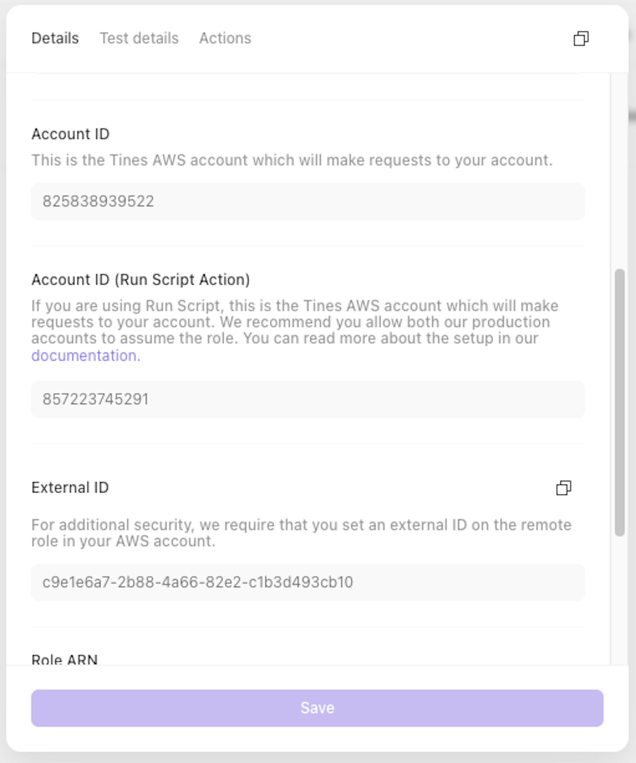Click the Account ID (Run Script Action) heading
The image size is (636, 763).
(x=141, y=280)
